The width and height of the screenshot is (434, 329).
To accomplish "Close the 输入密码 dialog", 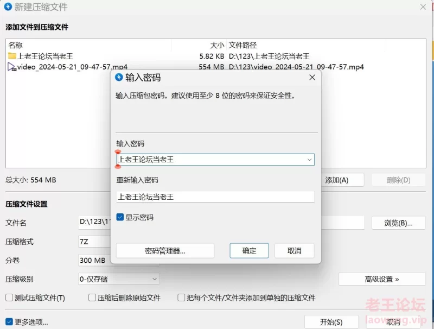I will point(312,77).
